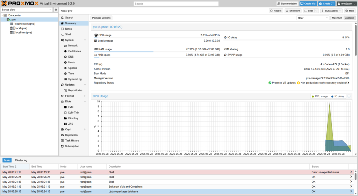Click the Help button
The height and width of the screenshot is (196, 358).
350,11
